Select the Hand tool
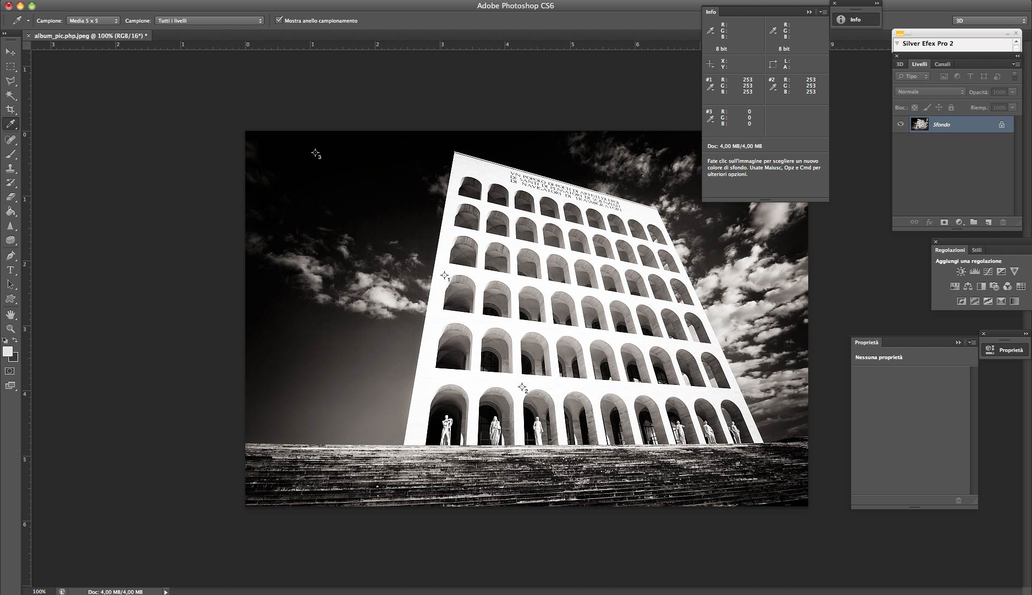 click(x=10, y=315)
